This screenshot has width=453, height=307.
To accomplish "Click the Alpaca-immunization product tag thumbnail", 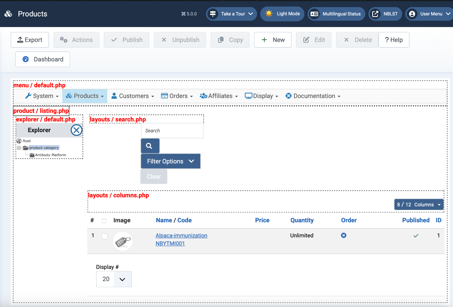I will coord(123,241).
